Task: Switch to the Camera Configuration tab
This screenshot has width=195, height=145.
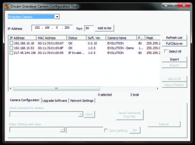Action: click(x=25, y=100)
